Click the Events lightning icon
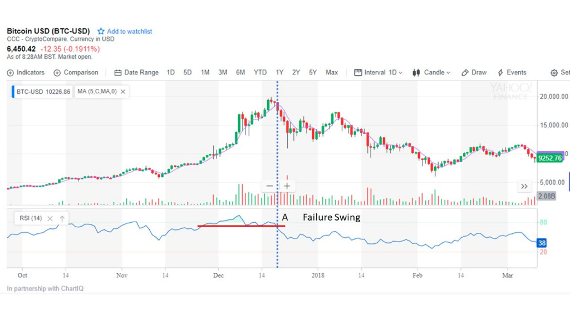Image resolution: width=570 pixels, height=320 pixels. (500, 73)
